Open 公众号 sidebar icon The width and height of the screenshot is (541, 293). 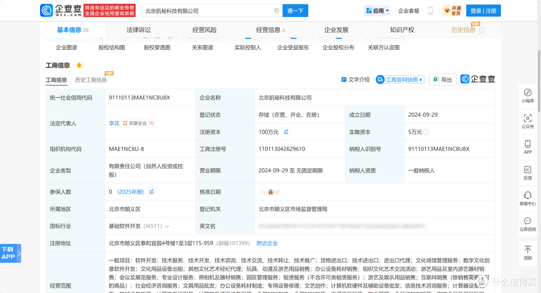click(527, 122)
